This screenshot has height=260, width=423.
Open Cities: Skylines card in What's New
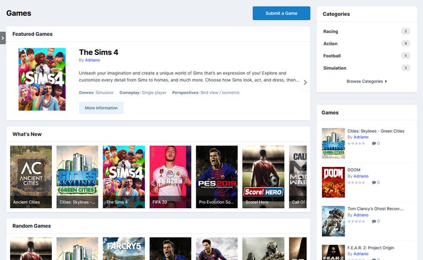coord(77,177)
